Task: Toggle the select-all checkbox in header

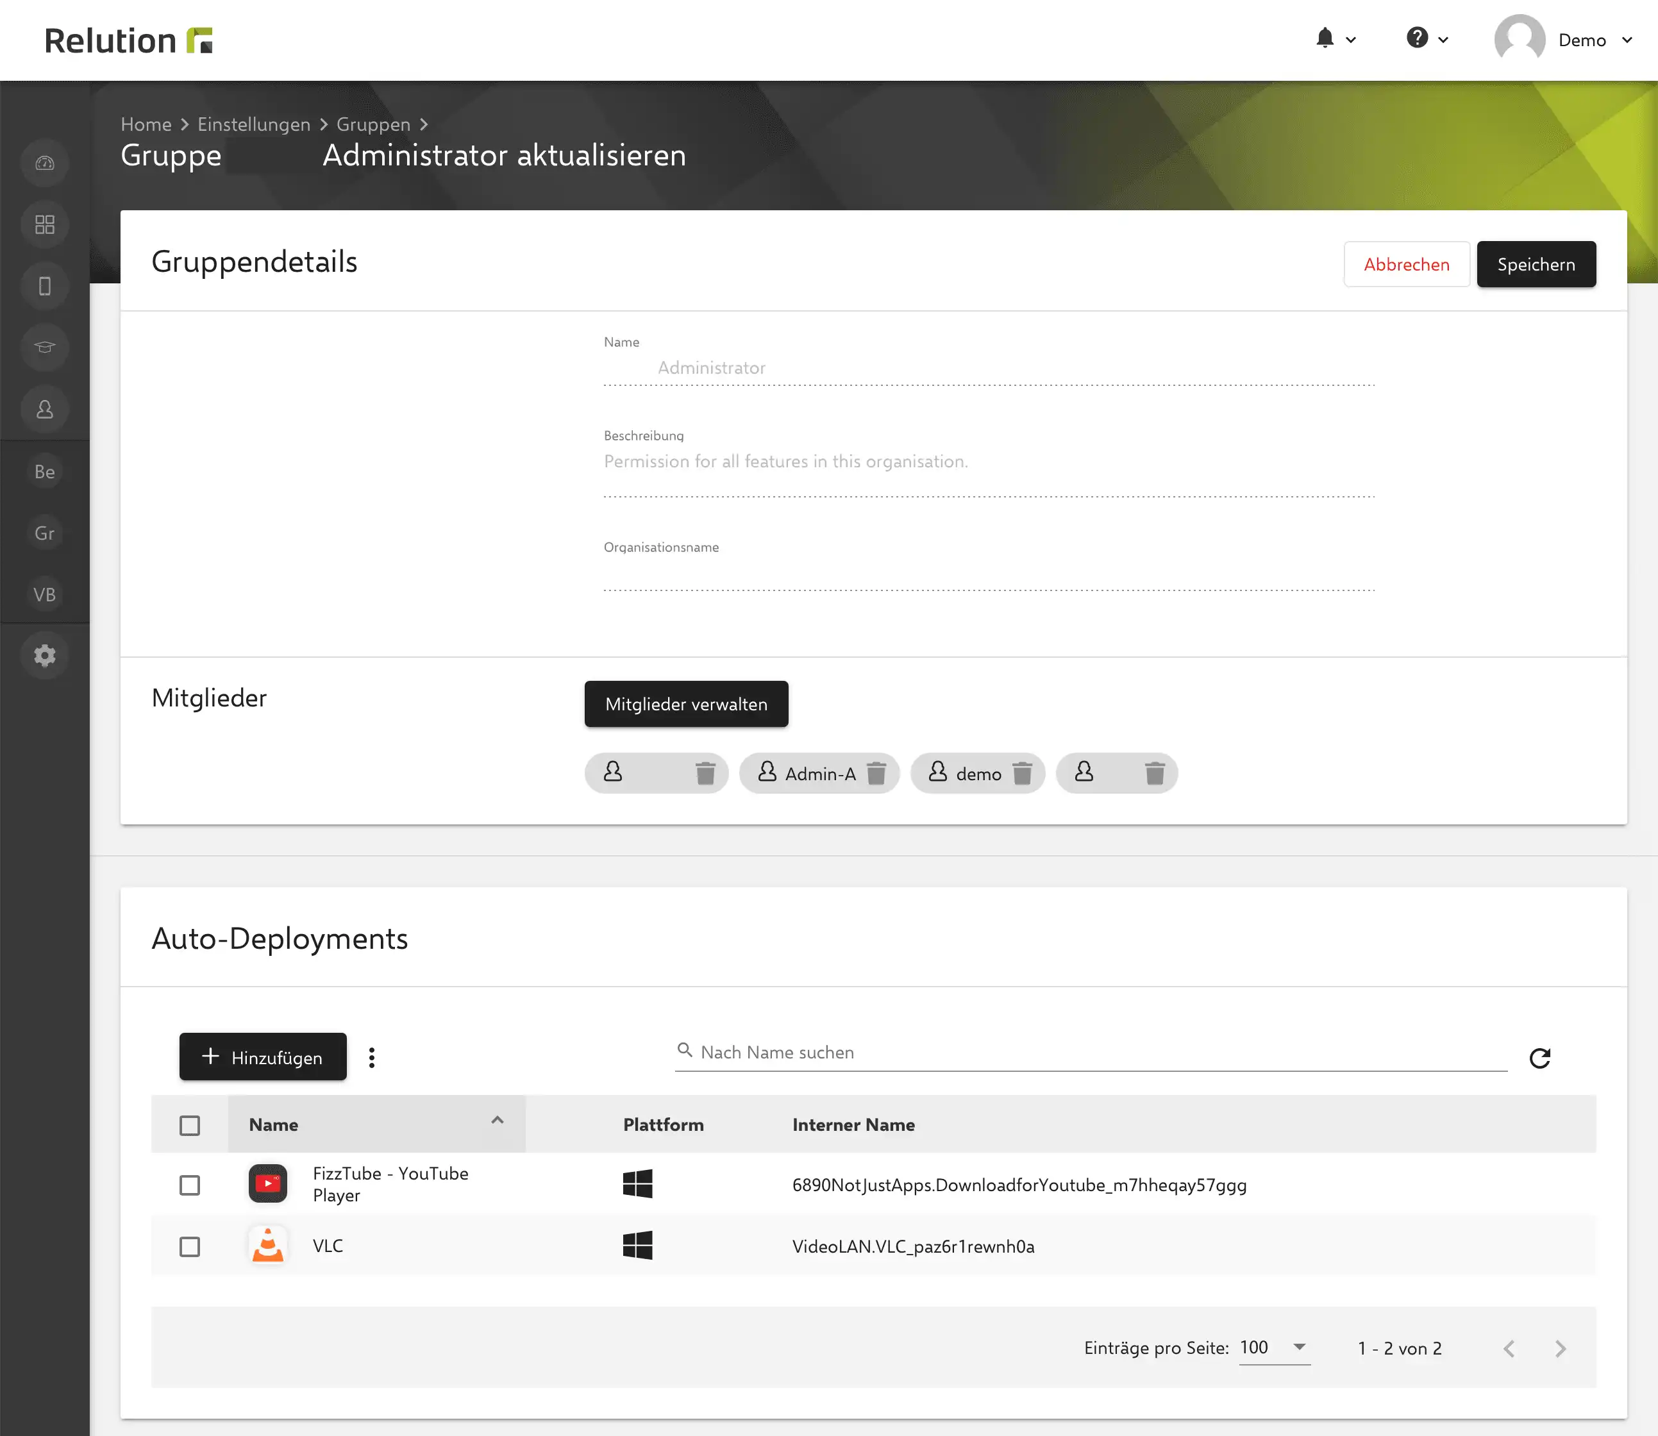Action: [190, 1125]
